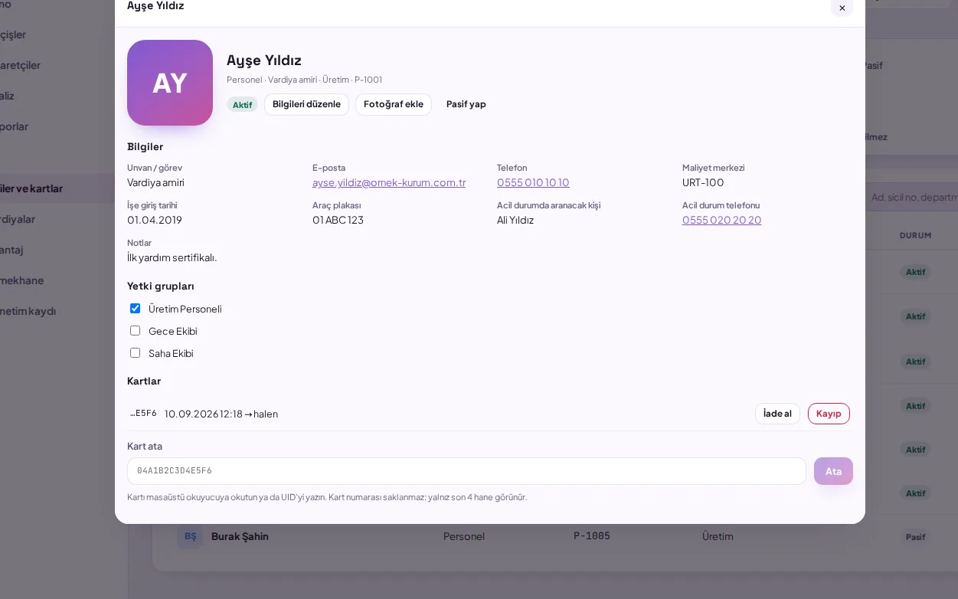
Task: Open the ayse.yildiz e-mail link
Action: click(389, 182)
